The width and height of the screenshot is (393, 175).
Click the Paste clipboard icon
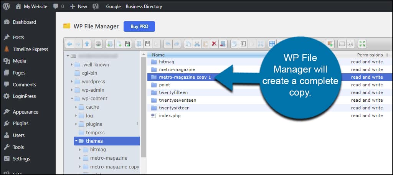pos(206,44)
